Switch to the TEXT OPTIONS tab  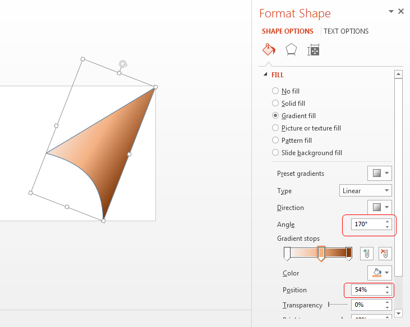click(346, 31)
